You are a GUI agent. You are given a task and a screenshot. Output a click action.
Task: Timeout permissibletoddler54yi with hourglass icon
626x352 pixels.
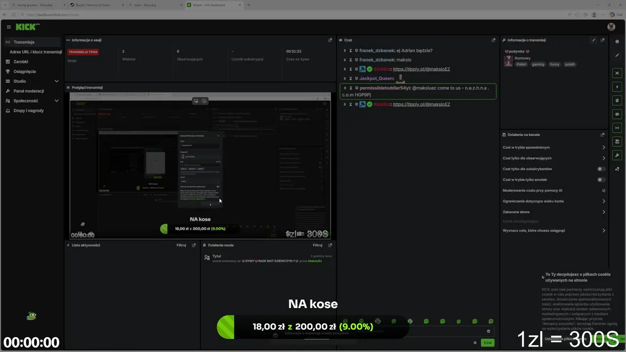coord(351,88)
